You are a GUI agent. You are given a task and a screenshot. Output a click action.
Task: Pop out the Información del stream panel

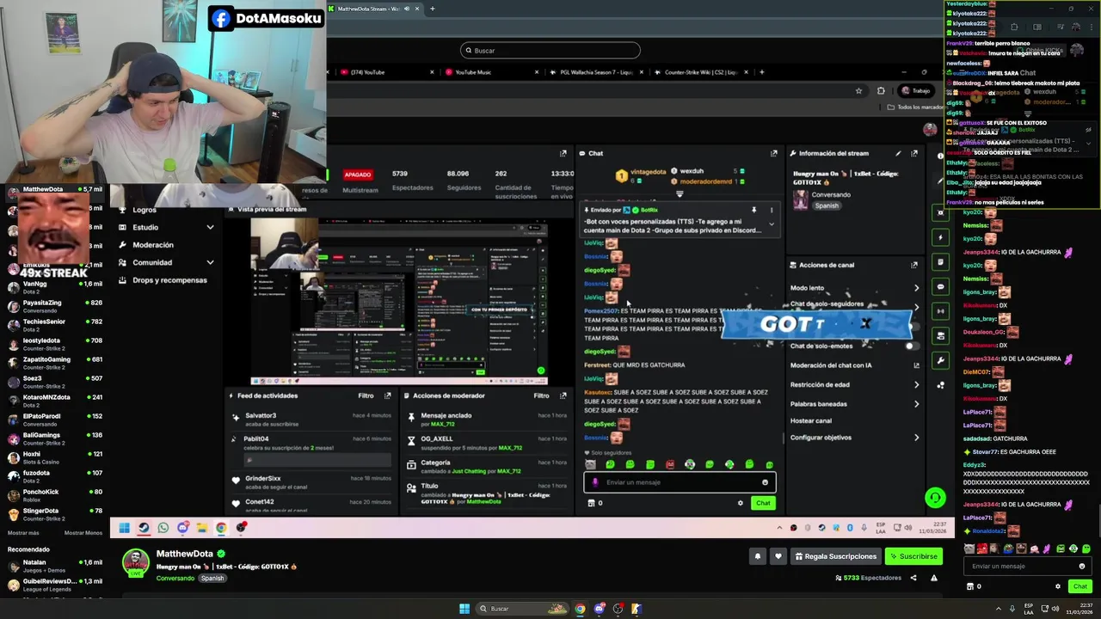coord(914,153)
